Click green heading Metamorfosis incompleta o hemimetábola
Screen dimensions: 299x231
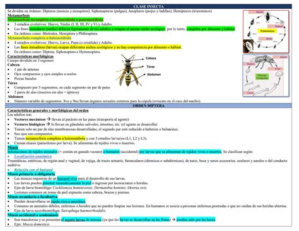56,20
